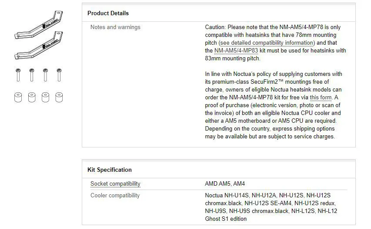Open the "this form" order link
Screen dimensions: 371x229
coord(321,98)
